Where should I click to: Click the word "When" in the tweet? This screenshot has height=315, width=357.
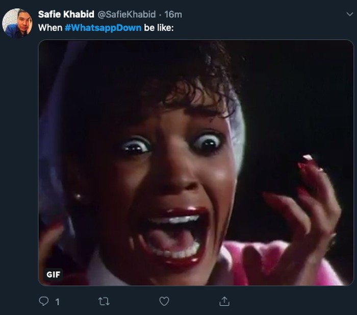tap(50, 27)
